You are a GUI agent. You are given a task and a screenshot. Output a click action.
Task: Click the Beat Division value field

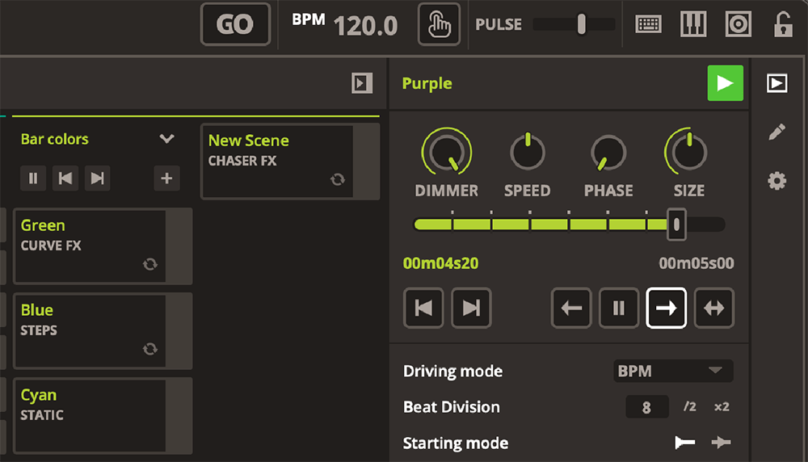(x=646, y=407)
